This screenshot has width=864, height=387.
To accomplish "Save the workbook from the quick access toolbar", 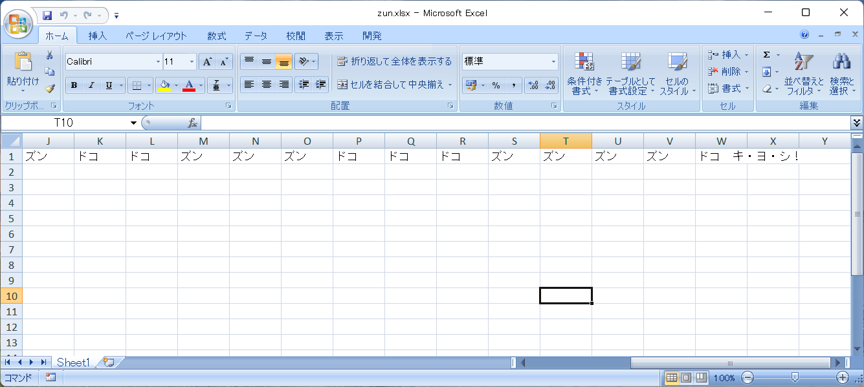I will [47, 14].
